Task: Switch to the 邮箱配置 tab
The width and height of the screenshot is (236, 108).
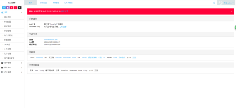Action: tap(43, 3)
